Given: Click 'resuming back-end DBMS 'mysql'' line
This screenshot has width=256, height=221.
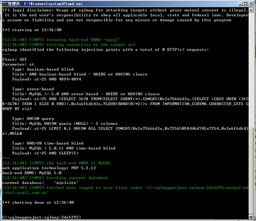Looking at the screenshot, I should click(61, 40).
